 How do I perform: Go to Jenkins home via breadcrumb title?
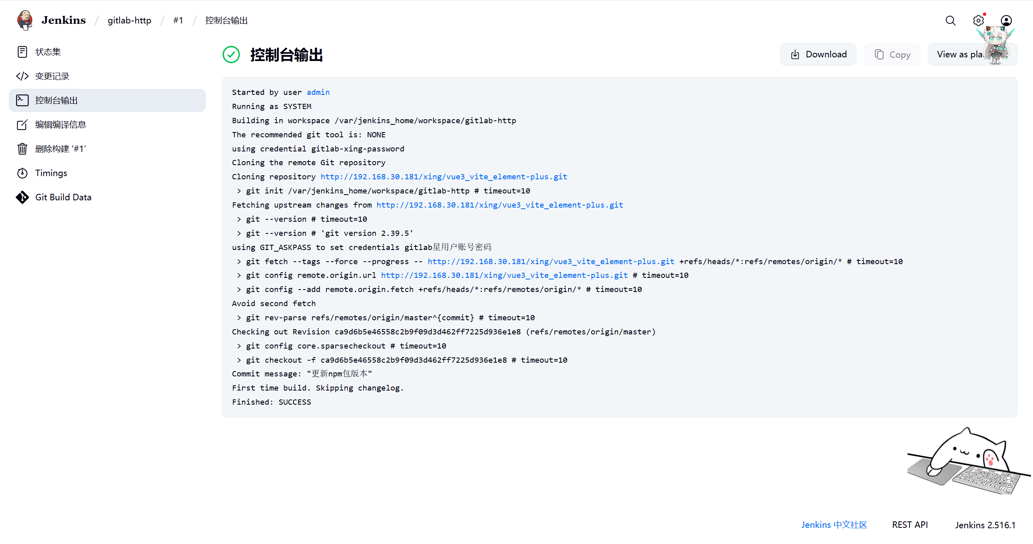click(x=63, y=20)
